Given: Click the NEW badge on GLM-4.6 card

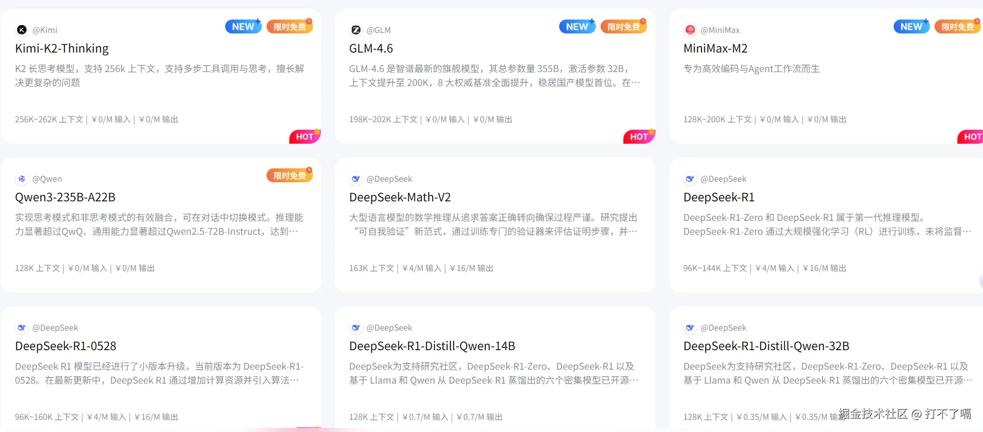Looking at the screenshot, I should 577,27.
